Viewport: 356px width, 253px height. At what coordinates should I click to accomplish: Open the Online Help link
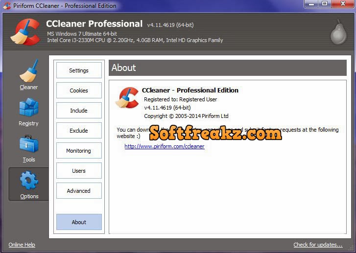pos(22,245)
